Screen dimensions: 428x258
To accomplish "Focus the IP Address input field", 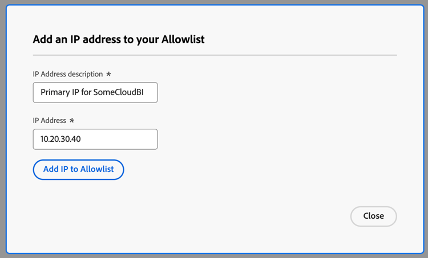I will click(95, 139).
